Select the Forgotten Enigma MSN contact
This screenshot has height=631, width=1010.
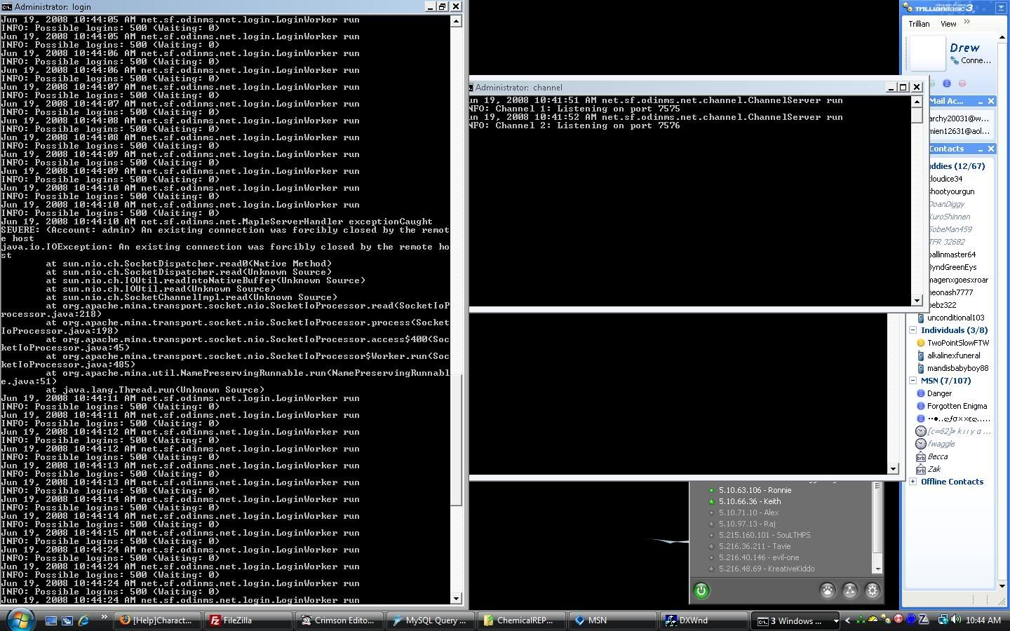click(957, 406)
